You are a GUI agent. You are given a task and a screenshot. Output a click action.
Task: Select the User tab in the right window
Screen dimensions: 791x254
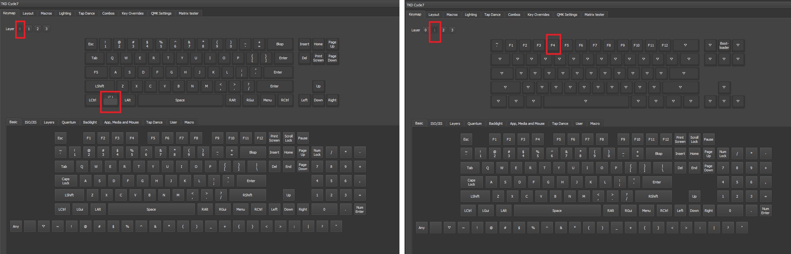tap(579, 124)
